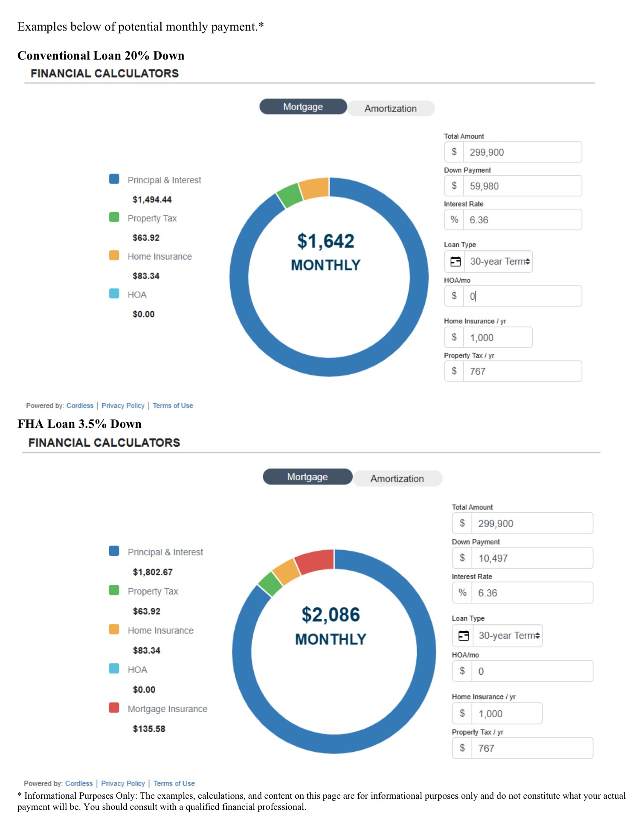
Task: Click the dollar icon of the first Total Amount
Action: (454, 152)
